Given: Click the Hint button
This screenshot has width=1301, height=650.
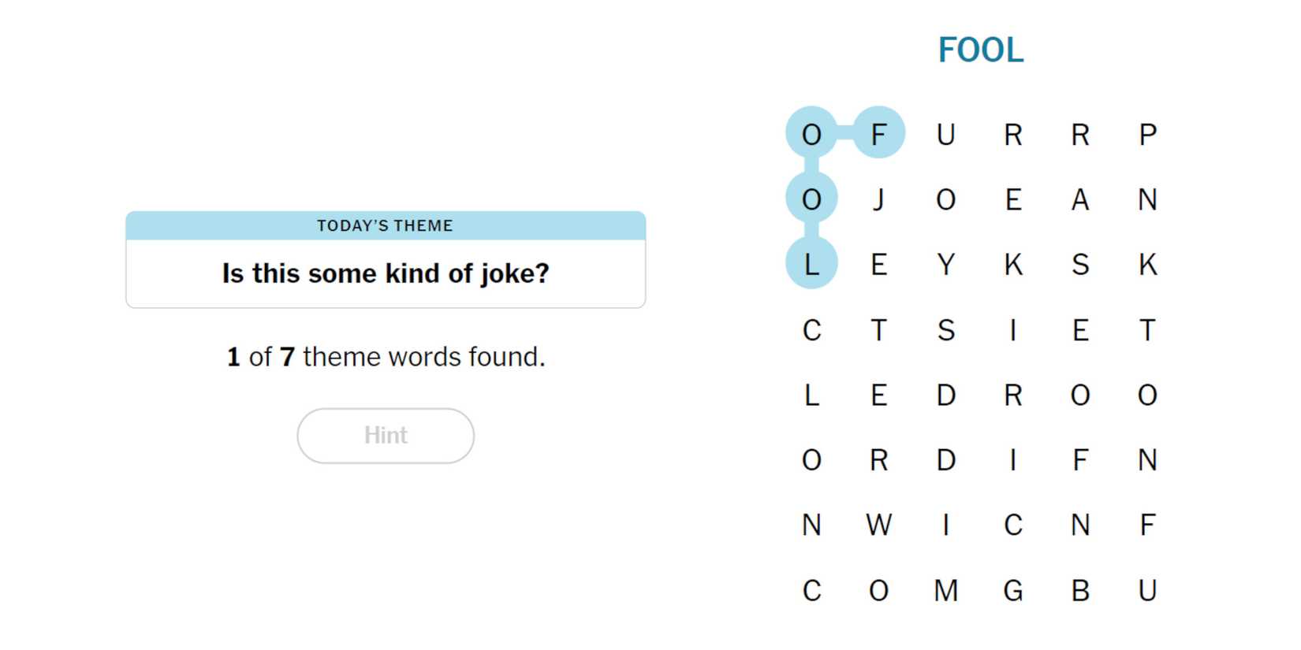Looking at the screenshot, I should click(x=386, y=436).
